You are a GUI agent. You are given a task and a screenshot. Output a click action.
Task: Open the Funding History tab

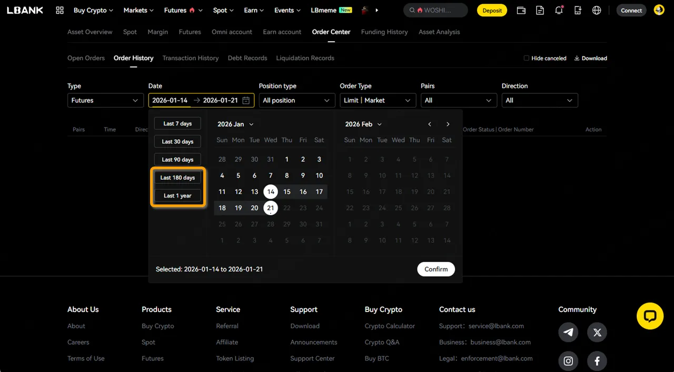(384, 32)
